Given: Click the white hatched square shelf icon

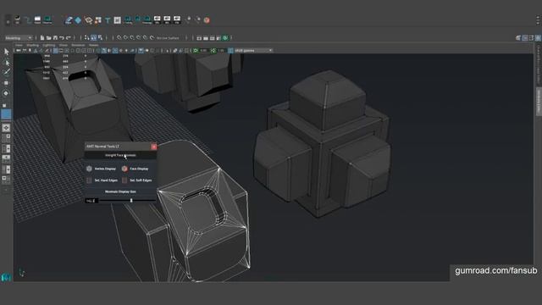Looking at the screenshot, I should pos(118,20).
